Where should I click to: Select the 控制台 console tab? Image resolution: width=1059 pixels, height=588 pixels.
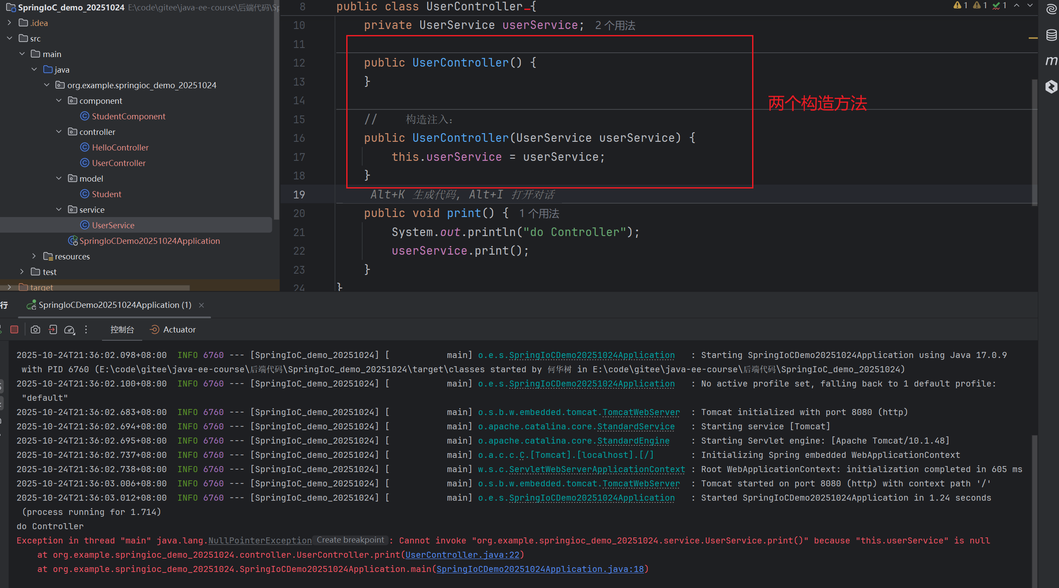point(122,329)
